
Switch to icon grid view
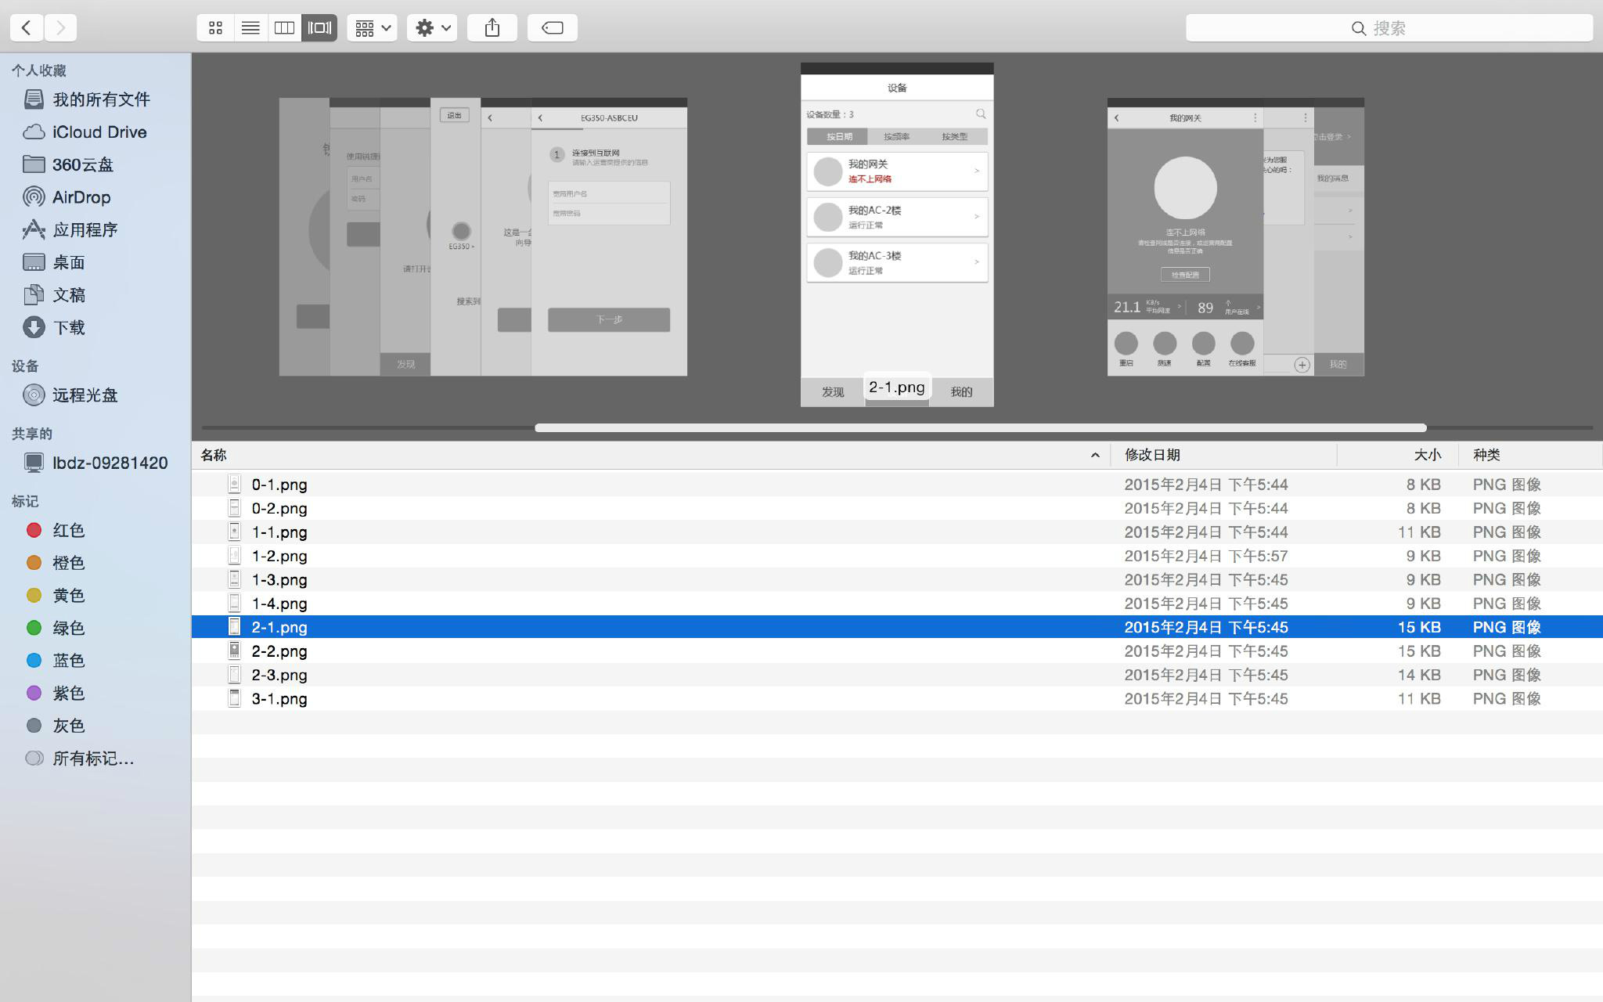[216, 28]
